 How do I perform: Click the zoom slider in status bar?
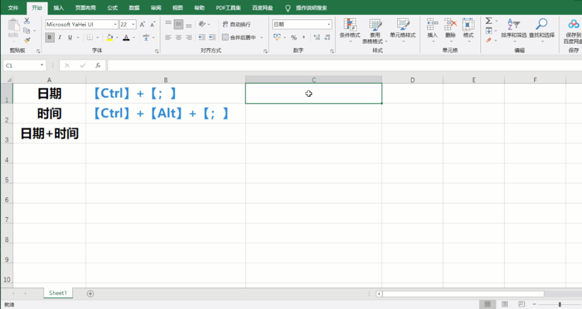559,305
